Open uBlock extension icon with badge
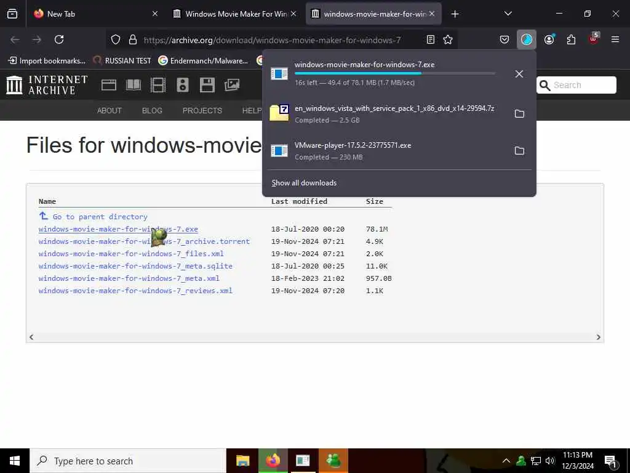 pyautogui.click(x=594, y=39)
